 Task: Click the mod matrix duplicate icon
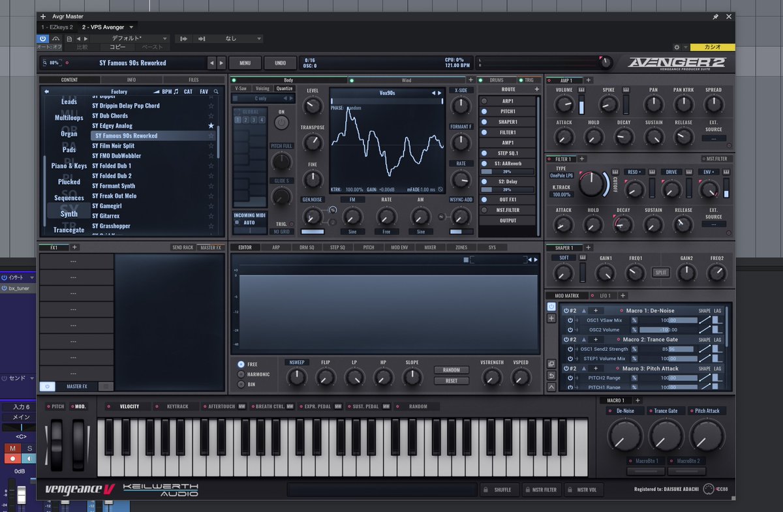551,363
